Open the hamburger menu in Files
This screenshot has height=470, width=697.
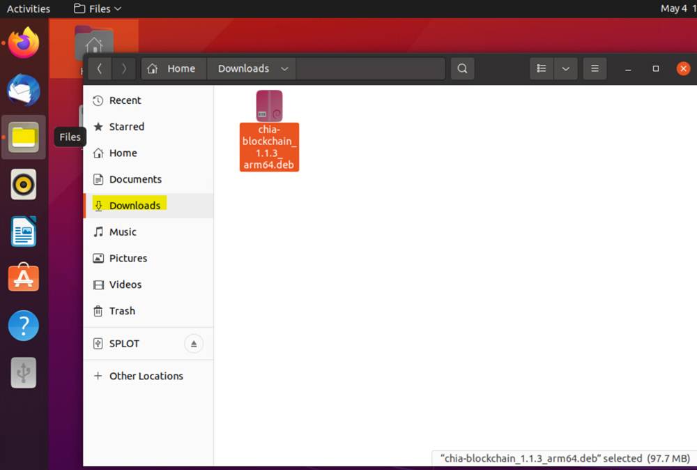[x=595, y=68]
